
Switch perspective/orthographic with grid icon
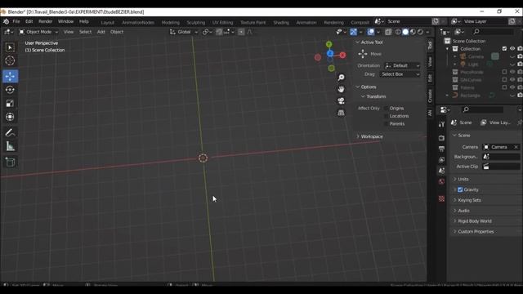(341, 113)
